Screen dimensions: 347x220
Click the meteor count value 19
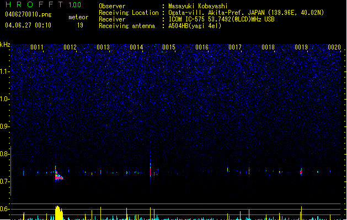coord(80,25)
